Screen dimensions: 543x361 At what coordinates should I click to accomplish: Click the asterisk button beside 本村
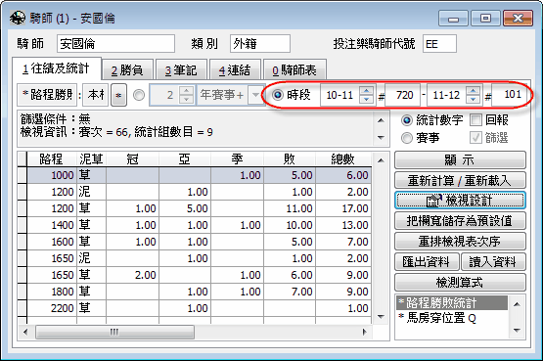pos(118,95)
